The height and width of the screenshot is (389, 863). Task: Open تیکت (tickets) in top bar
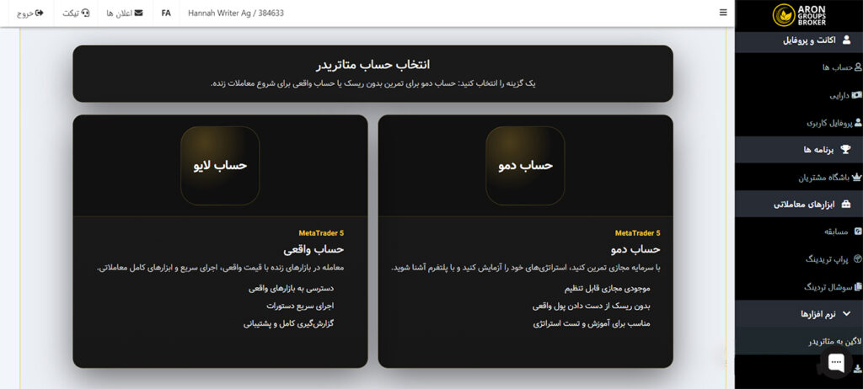[x=76, y=13]
